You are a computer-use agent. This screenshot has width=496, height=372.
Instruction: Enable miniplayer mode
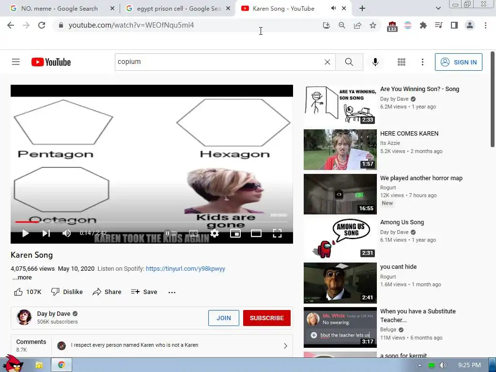tap(235, 233)
